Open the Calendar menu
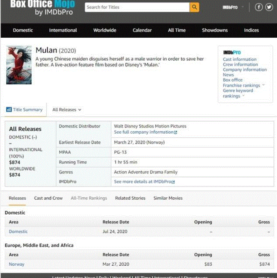 pyautogui.click(x=142, y=30)
